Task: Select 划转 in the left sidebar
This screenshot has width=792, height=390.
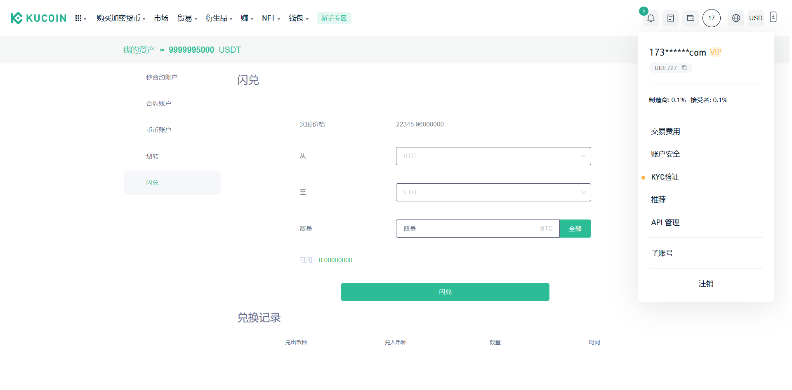Action: pyautogui.click(x=152, y=156)
